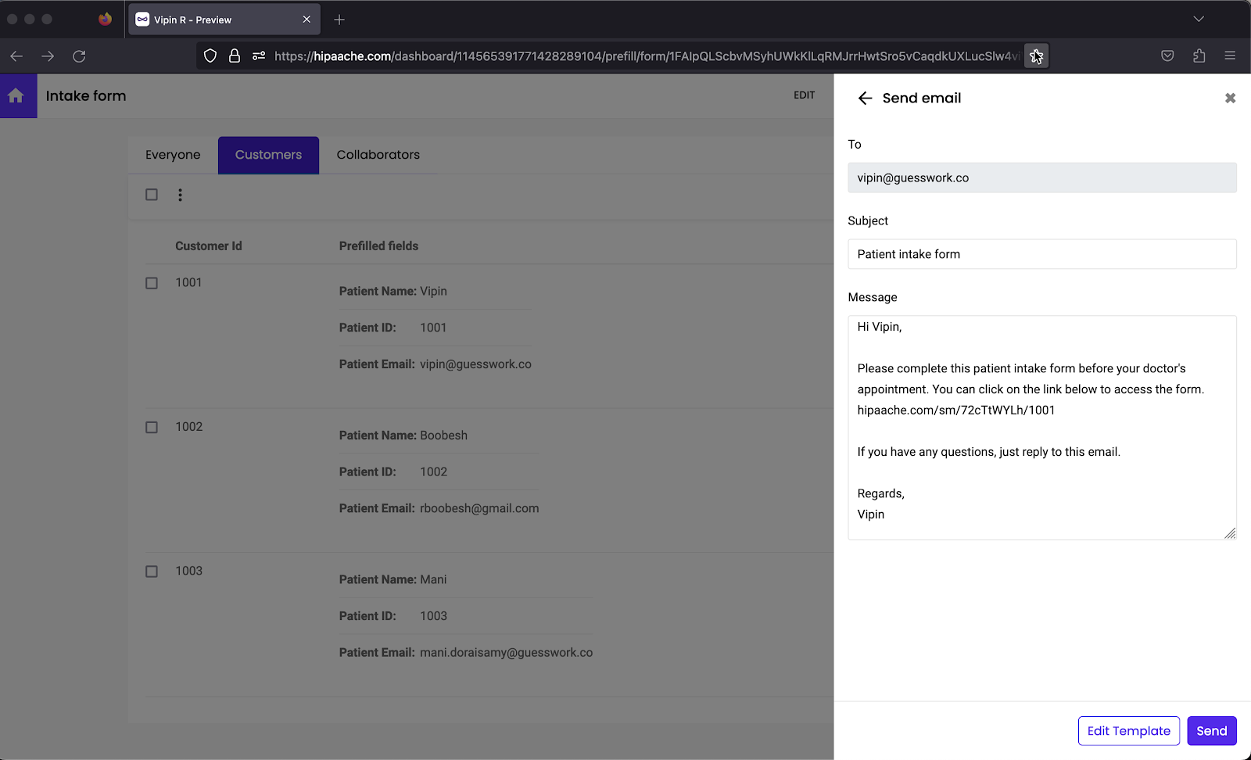Reload the page
The image size is (1251, 760).
(79, 56)
